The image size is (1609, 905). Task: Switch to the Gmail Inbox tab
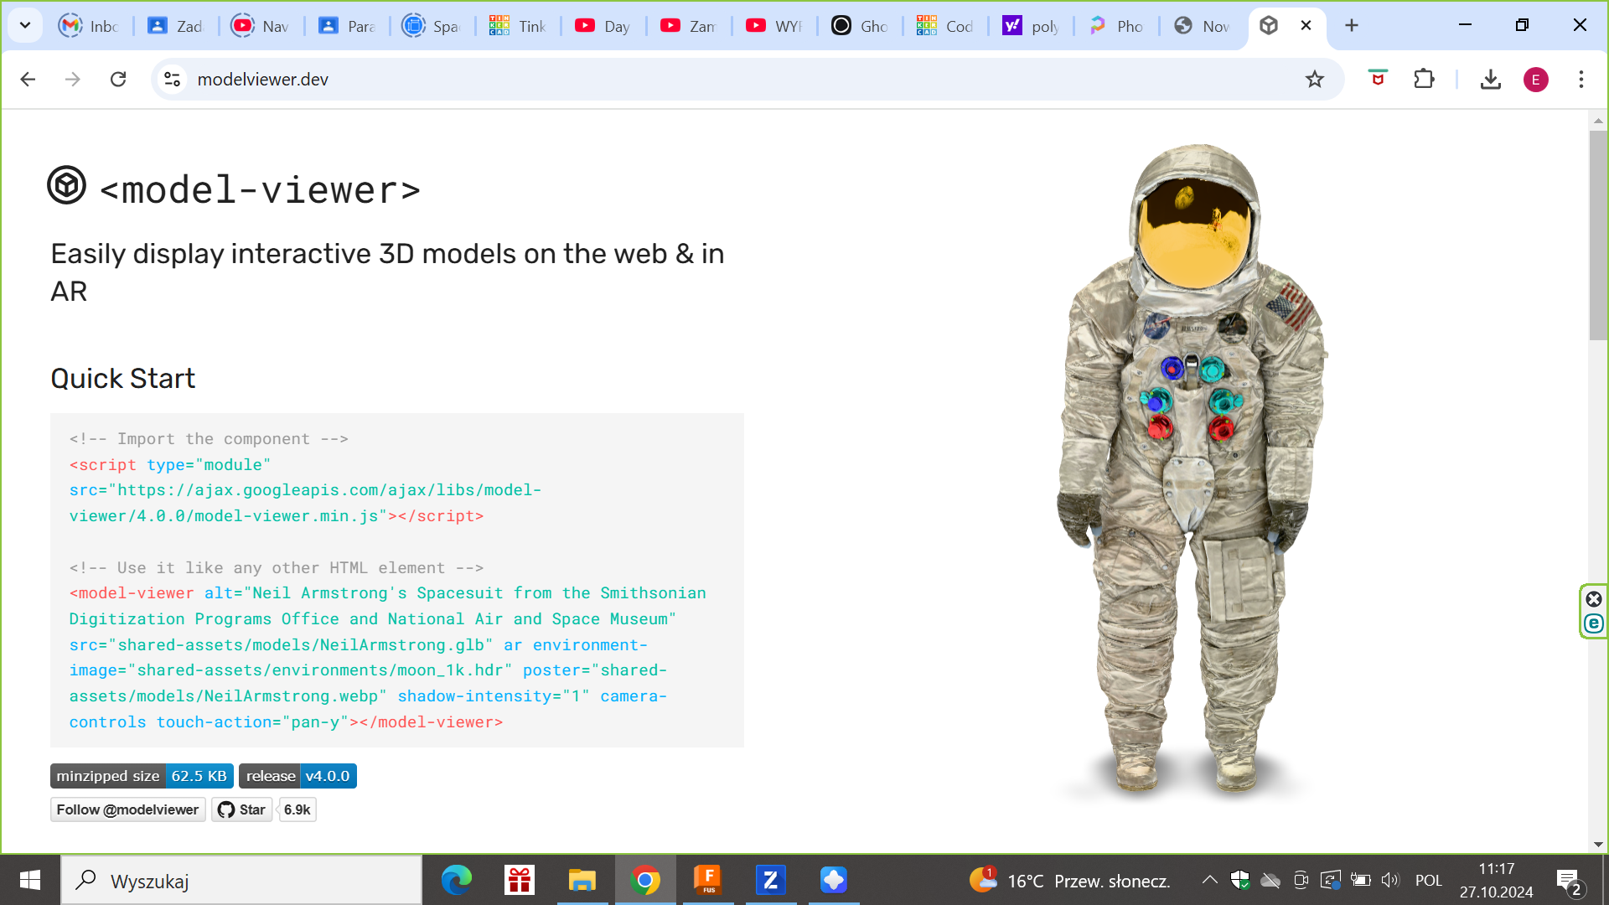tap(91, 26)
